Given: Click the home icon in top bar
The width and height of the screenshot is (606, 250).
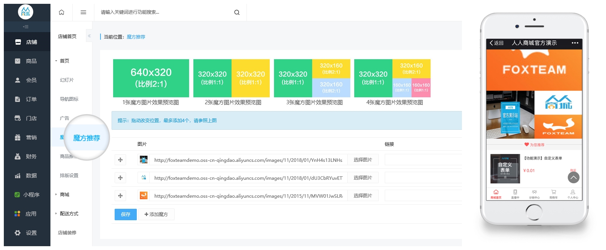Looking at the screenshot, I should click(x=62, y=12).
